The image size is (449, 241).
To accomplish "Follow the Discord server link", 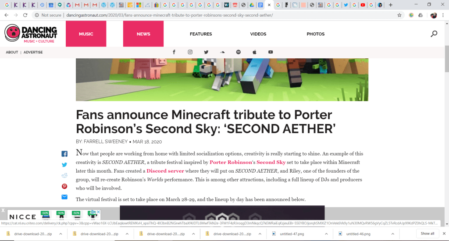I will coord(165,171).
